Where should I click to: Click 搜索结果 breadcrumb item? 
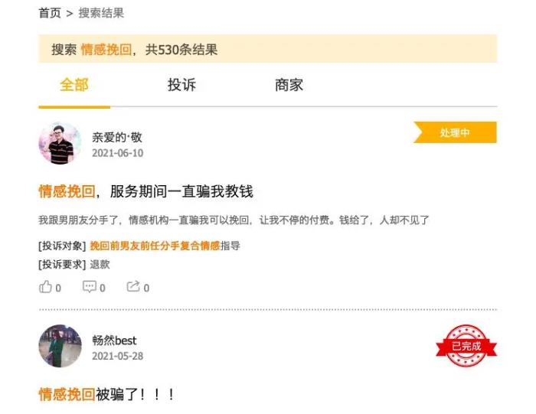(x=101, y=13)
